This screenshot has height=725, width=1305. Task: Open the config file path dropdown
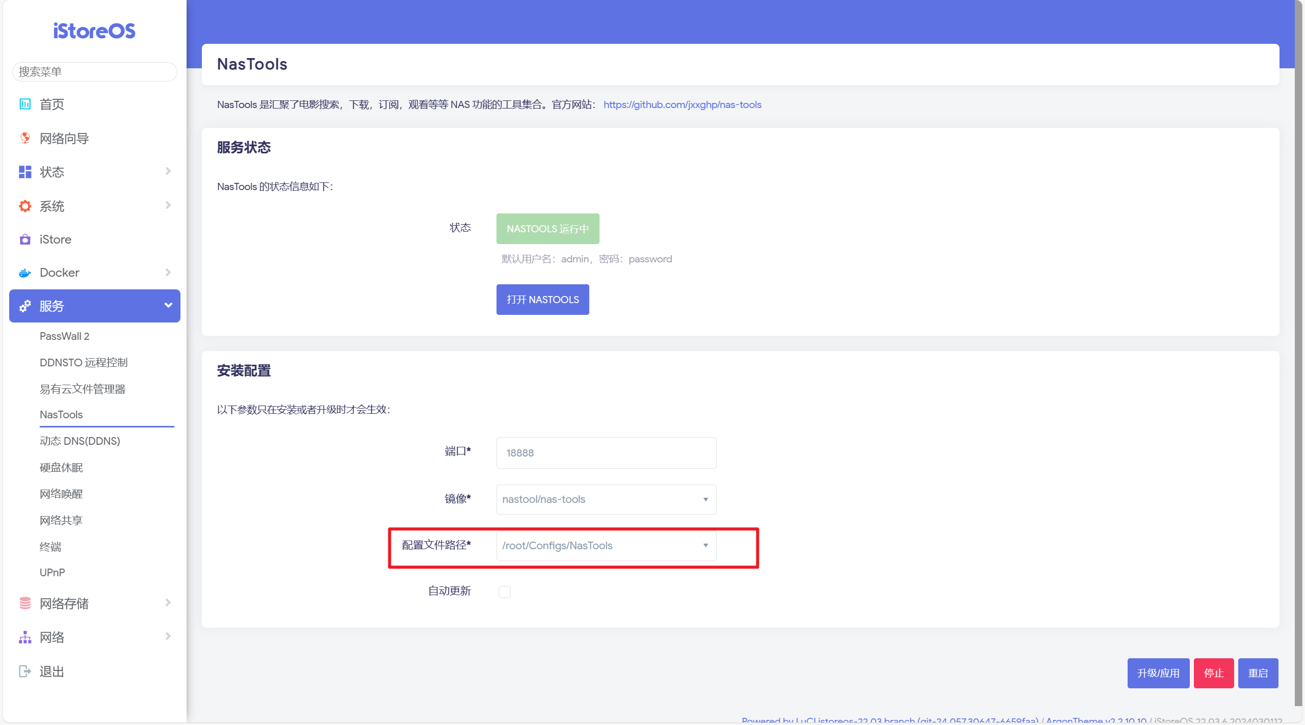606,546
